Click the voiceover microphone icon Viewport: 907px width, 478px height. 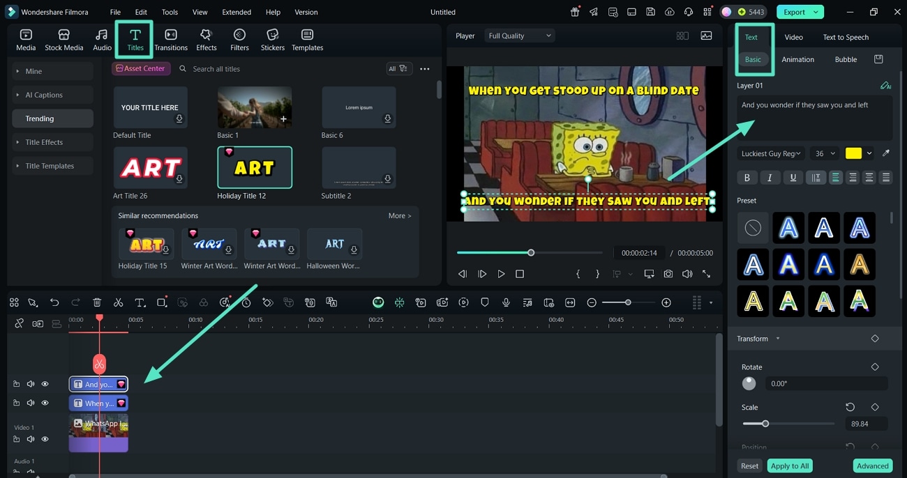coord(506,302)
